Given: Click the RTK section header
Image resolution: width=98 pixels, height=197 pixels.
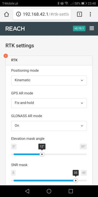Looking at the screenshot, I should pyautogui.click(x=49, y=60).
